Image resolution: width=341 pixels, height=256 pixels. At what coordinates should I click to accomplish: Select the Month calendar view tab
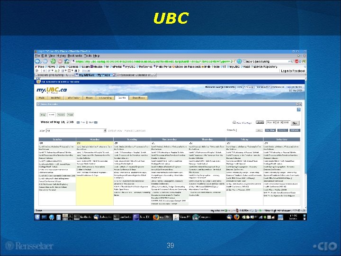(61, 115)
